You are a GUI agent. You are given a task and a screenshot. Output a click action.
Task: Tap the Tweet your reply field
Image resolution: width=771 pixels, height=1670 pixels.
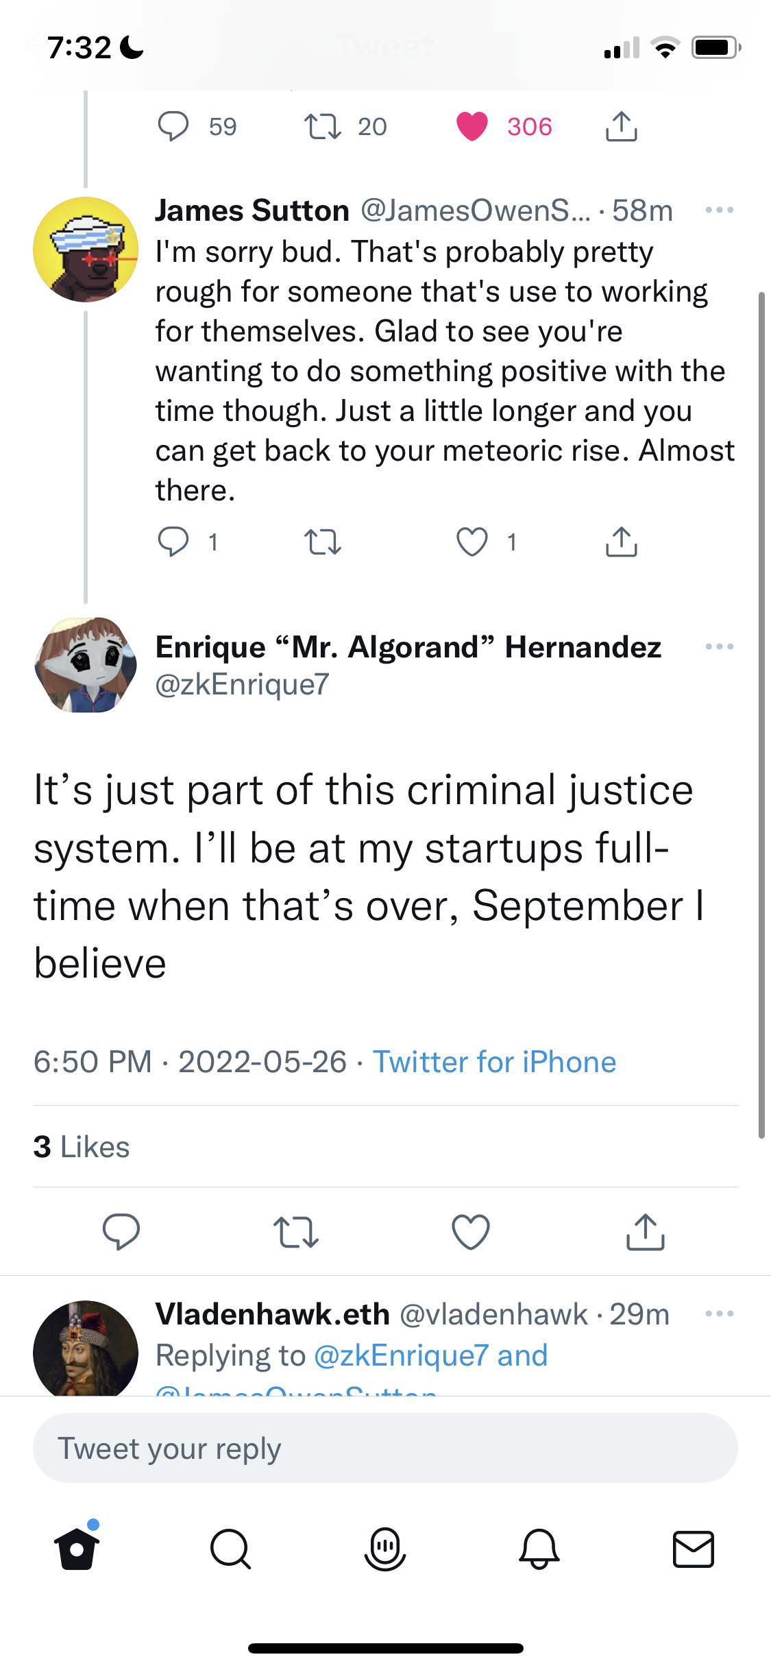coord(385,1448)
